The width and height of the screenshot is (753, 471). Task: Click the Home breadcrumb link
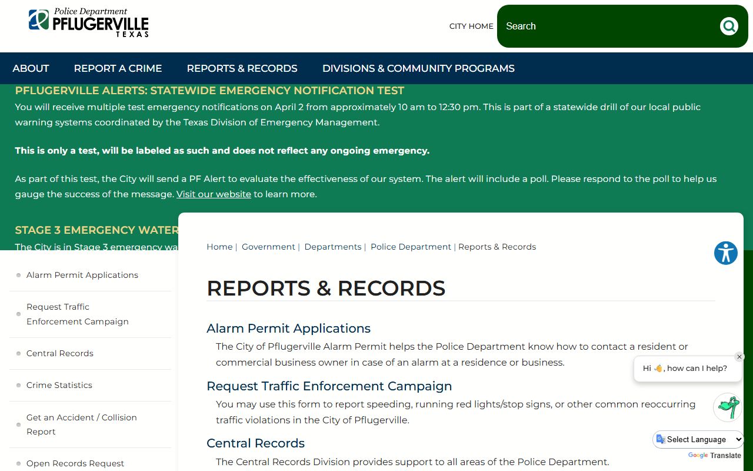pos(219,247)
